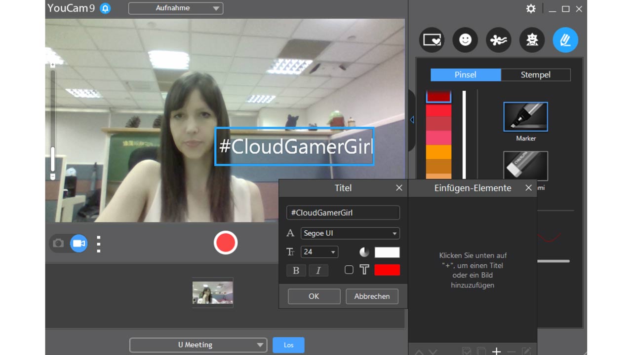Switch to photo capture mode

coord(58,244)
